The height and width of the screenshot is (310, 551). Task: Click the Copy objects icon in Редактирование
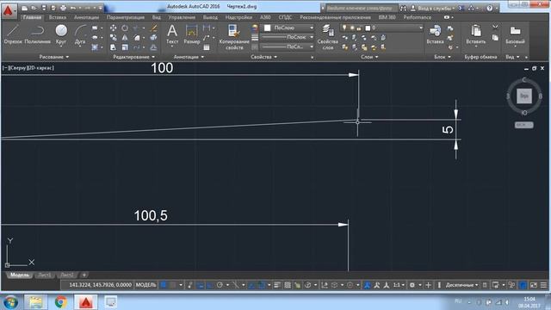click(113, 38)
